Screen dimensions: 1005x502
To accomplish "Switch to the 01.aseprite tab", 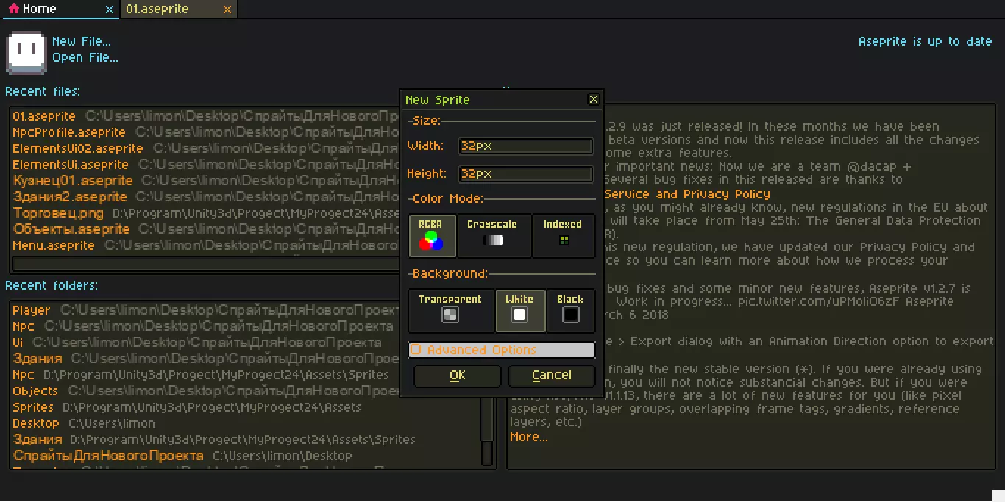I will coord(177,10).
